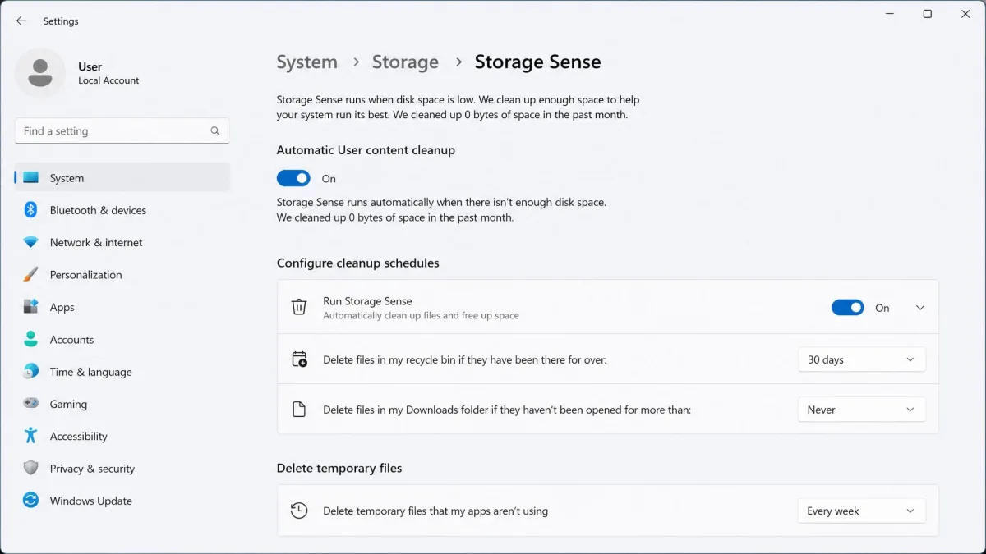The image size is (986, 554).
Task: Click the Gaming controller icon
Action: coord(30,404)
